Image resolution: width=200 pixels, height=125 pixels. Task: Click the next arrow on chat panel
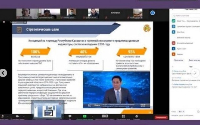click(195, 73)
